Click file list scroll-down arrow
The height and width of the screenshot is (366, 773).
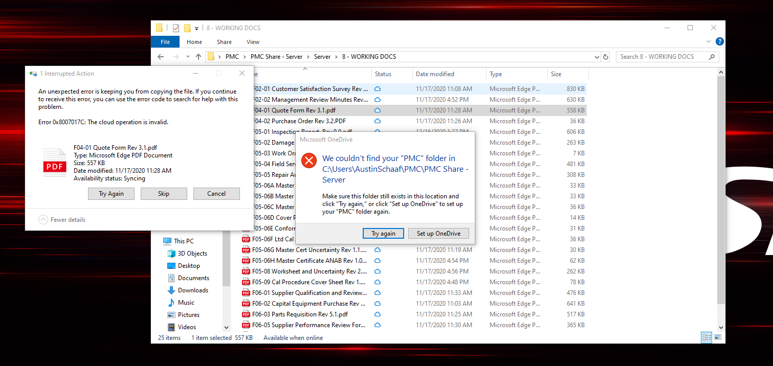click(721, 327)
